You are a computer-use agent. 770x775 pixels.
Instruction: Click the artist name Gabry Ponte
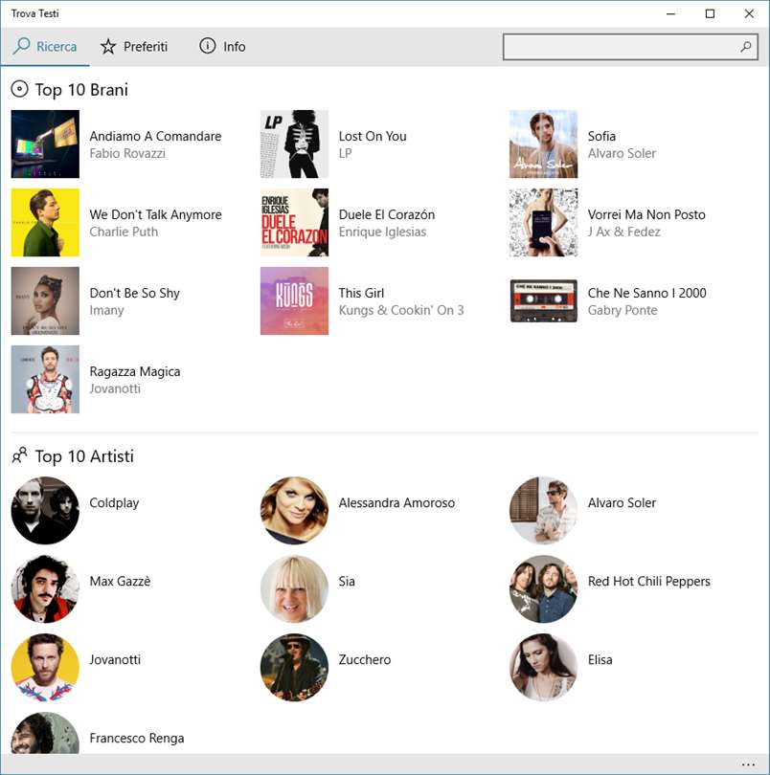(623, 310)
